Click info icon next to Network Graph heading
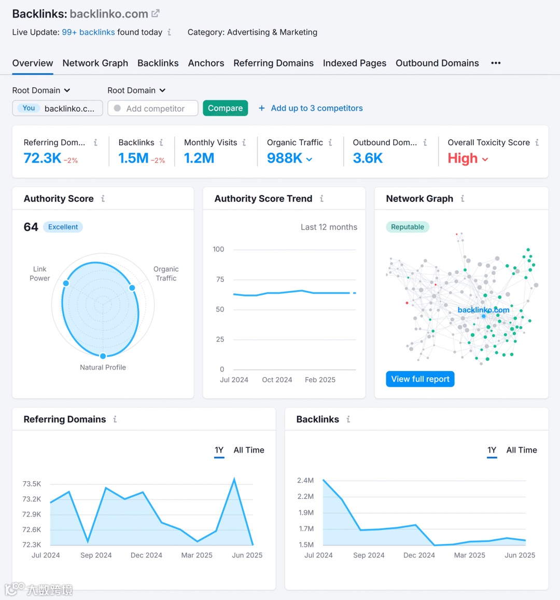This screenshot has height=600, width=560. [x=463, y=199]
